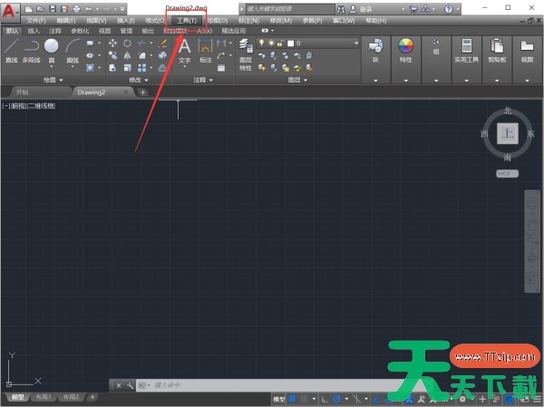
Task: Open the Utilities (实用工具) calculator panel
Action: (x=466, y=51)
